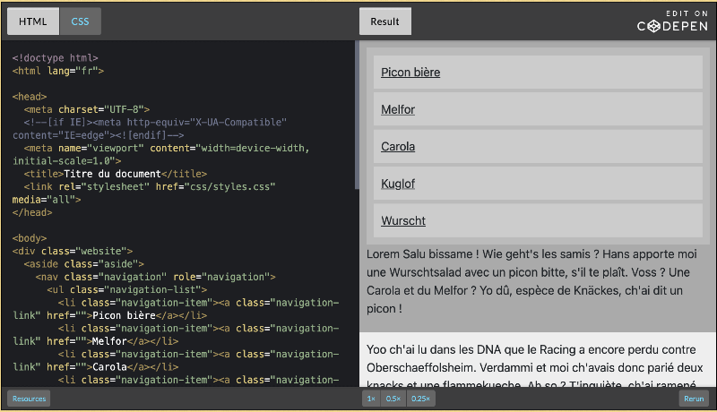Click the <html lang="fr"> code line

tap(58, 71)
